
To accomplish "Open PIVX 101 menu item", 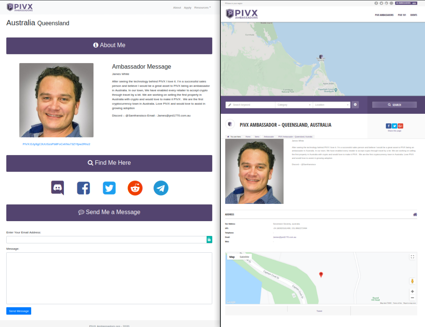I will point(402,15).
